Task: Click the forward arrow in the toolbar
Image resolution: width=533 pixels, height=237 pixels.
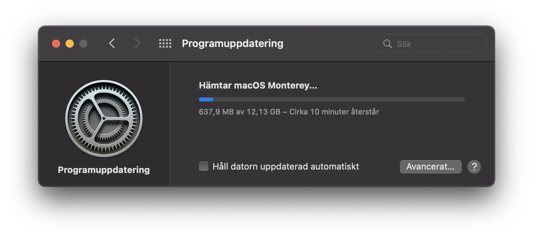Action: point(137,43)
